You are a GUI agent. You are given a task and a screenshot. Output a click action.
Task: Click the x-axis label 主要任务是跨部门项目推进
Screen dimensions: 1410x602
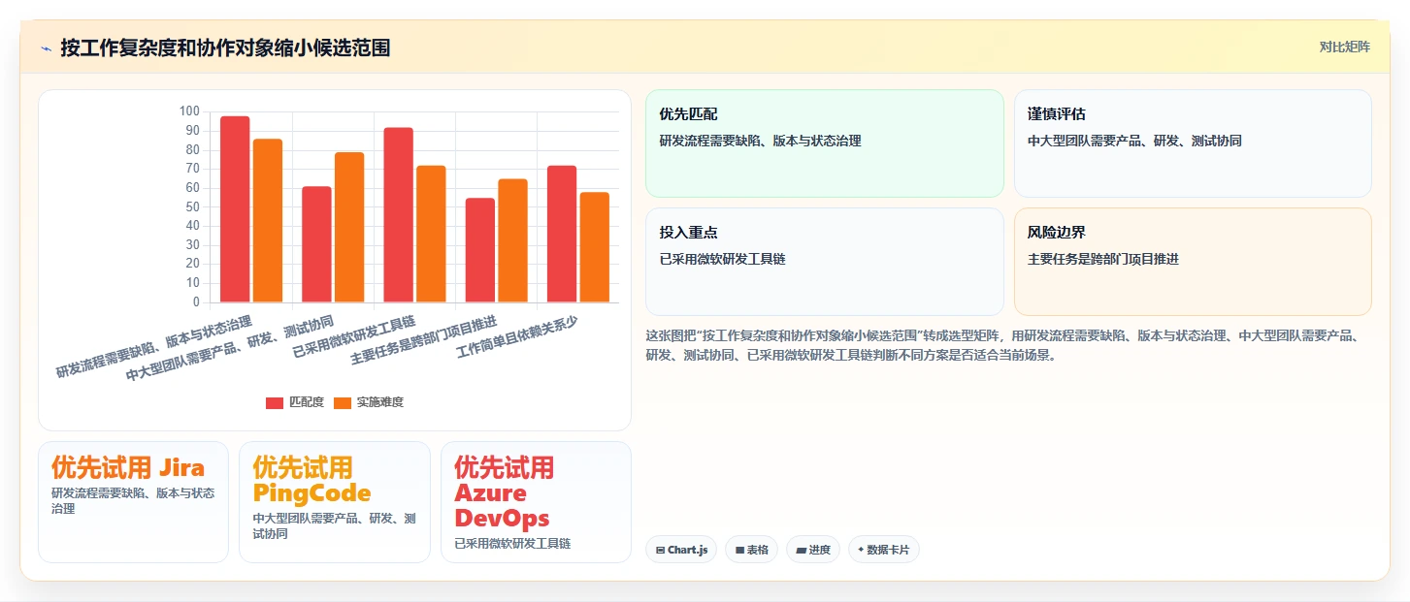424,340
